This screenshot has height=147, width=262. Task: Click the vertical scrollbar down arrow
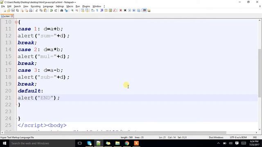point(260,129)
